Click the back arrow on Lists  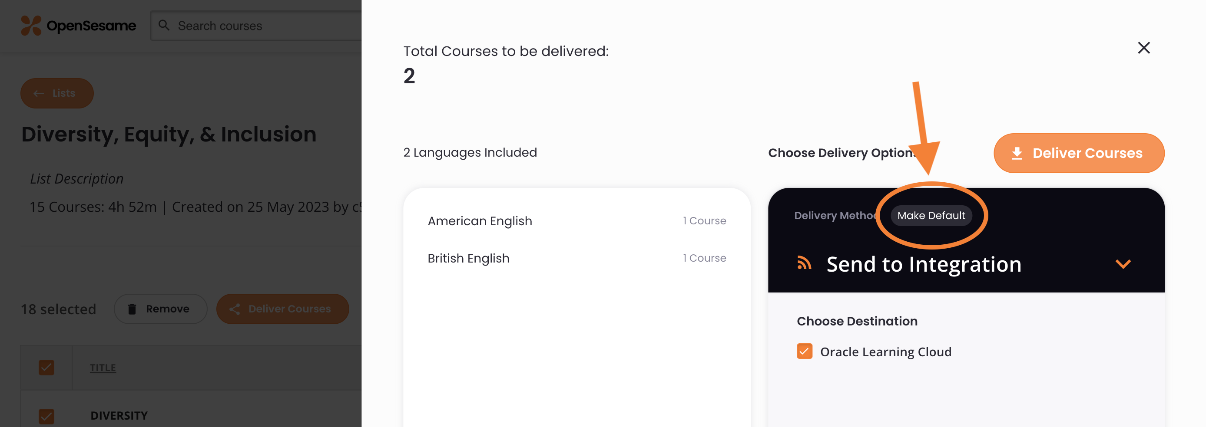point(39,93)
